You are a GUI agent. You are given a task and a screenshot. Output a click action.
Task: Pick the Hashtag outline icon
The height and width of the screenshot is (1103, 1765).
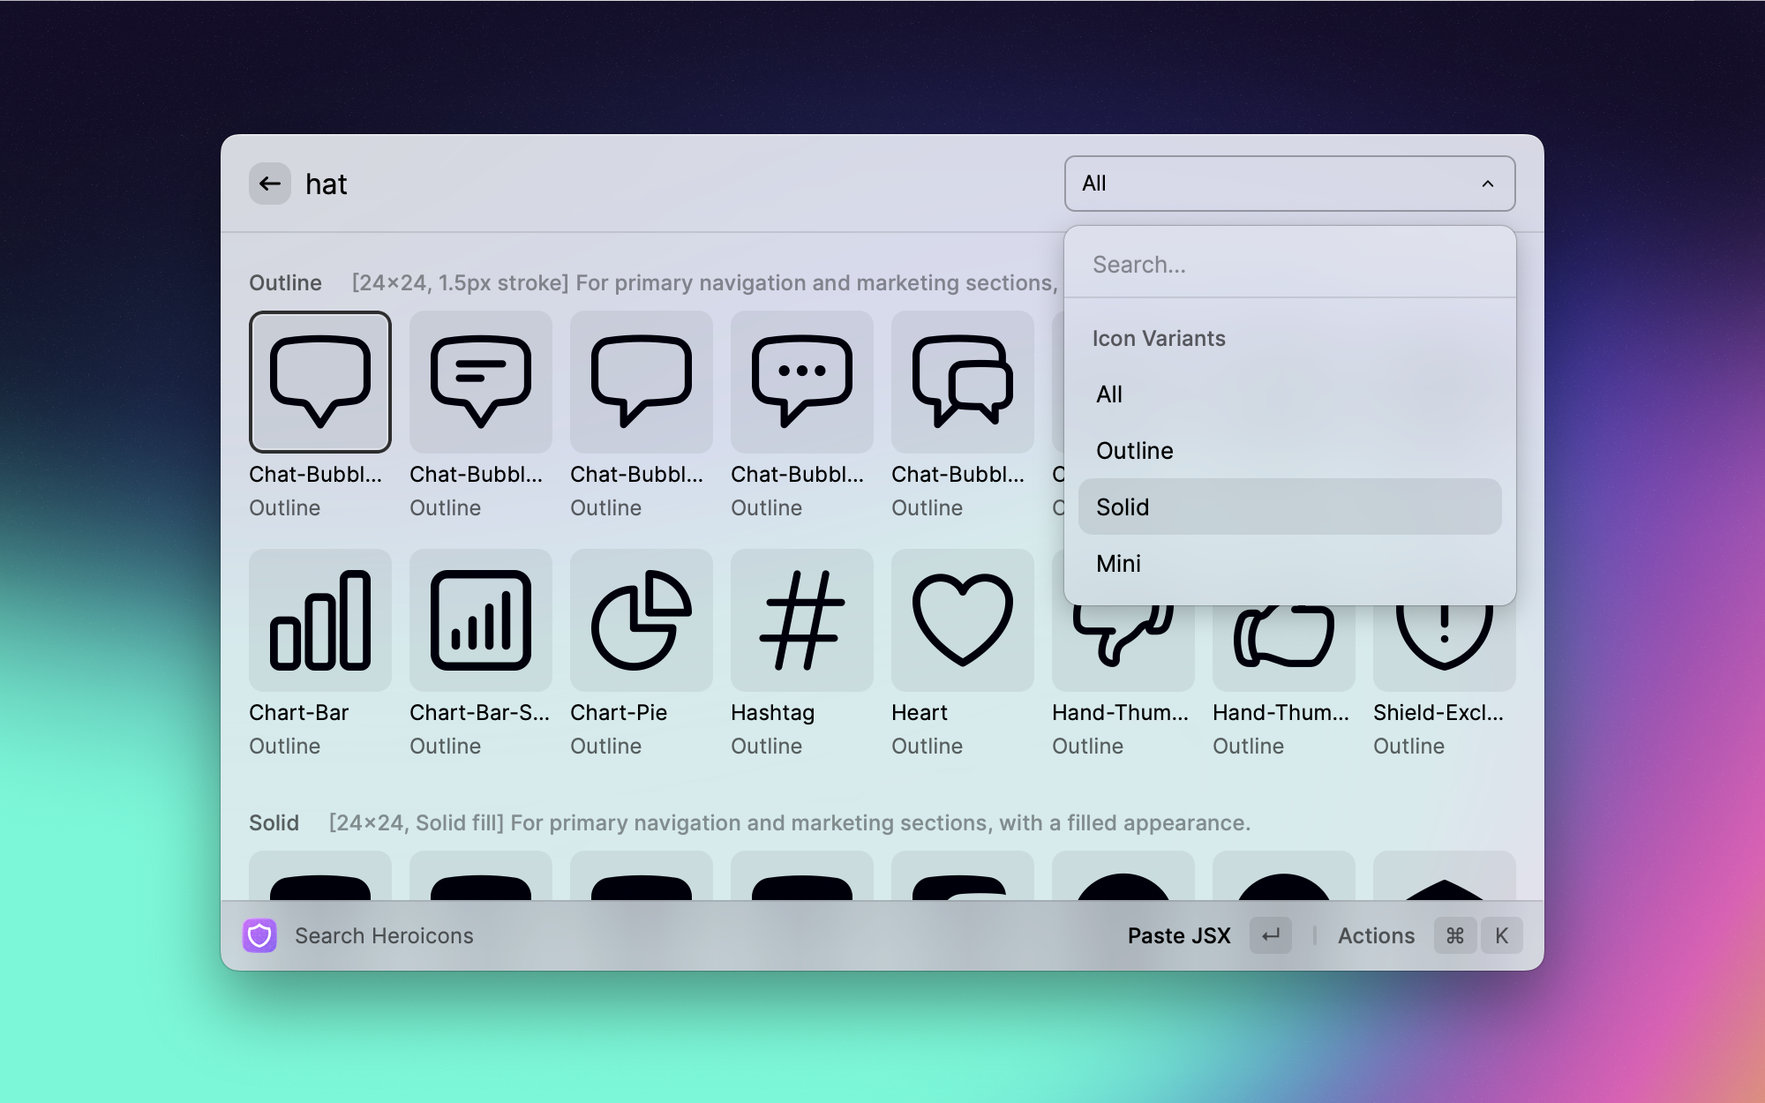click(802, 620)
